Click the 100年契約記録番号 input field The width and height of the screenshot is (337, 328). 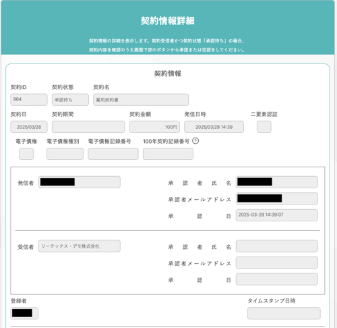click(168, 154)
